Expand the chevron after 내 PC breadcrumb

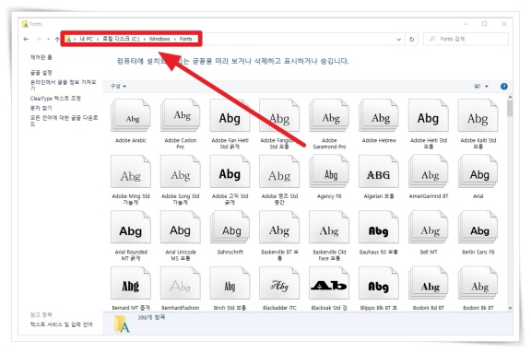pos(98,40)
